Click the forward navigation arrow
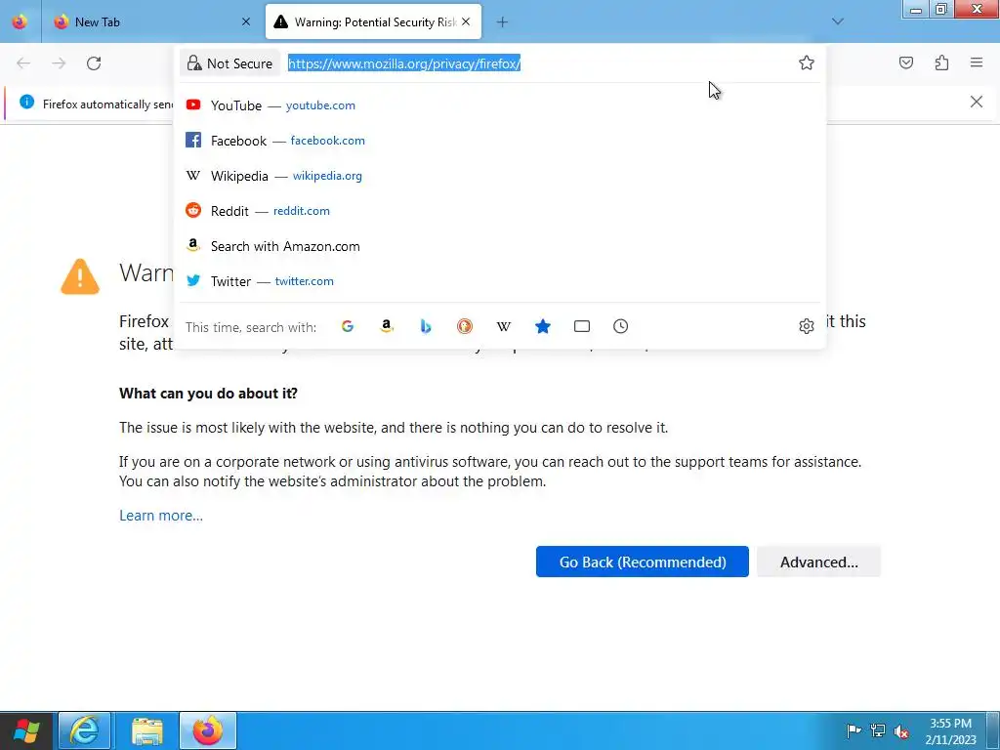 (59, 63)
